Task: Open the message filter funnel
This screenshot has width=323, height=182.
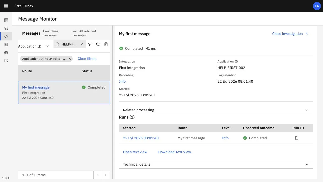Action: pyautogui.click(x=90, y=44)
